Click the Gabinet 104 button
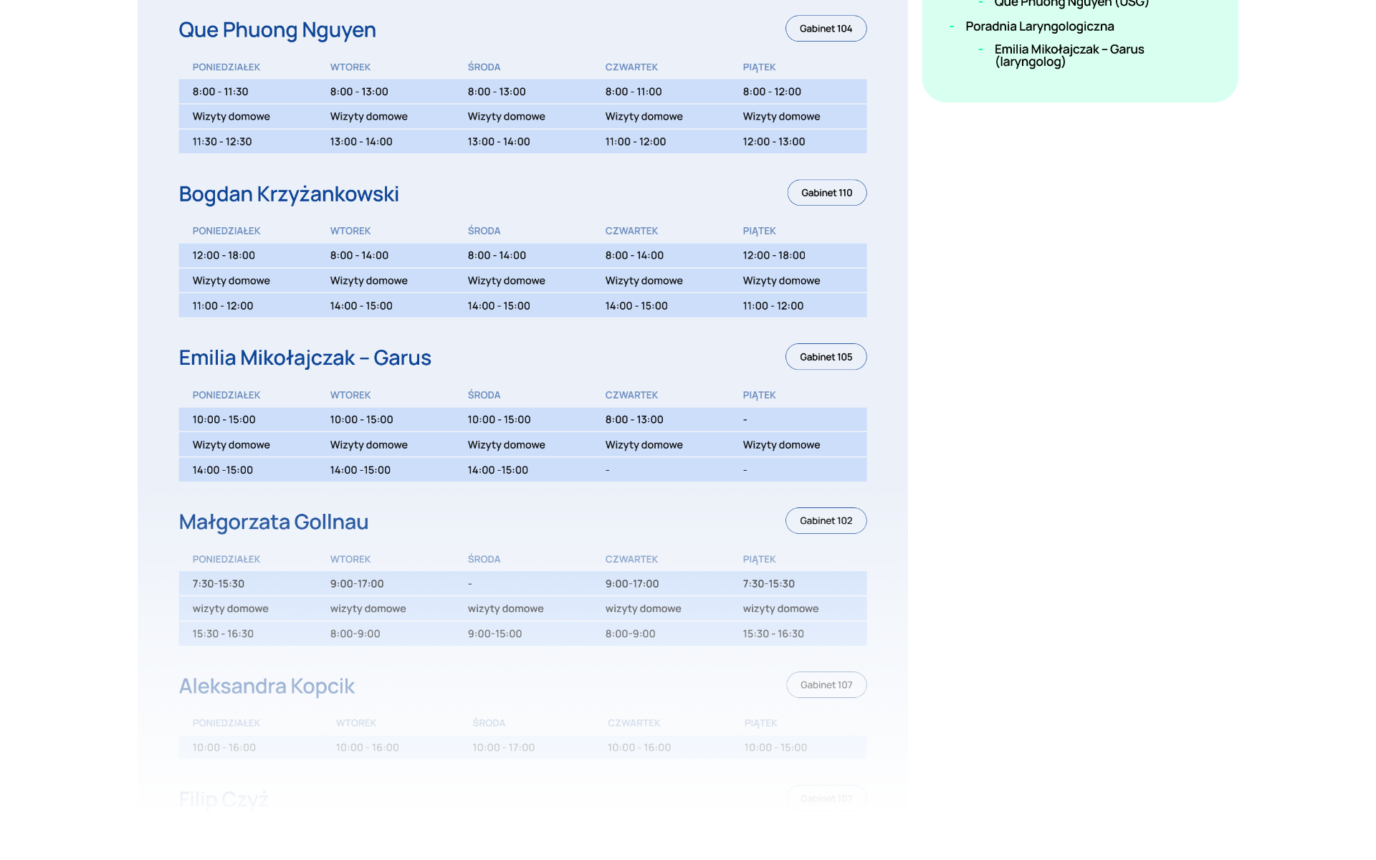The image size is (1376, 860). point(826,29)
